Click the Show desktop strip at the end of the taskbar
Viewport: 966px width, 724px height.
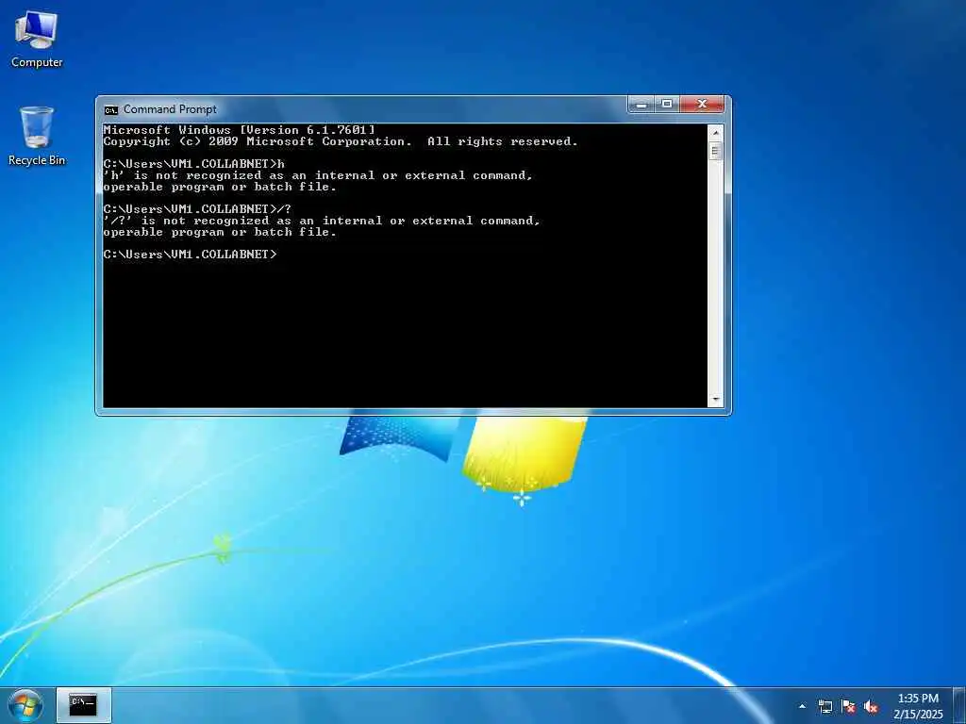(x=959, y=705)
